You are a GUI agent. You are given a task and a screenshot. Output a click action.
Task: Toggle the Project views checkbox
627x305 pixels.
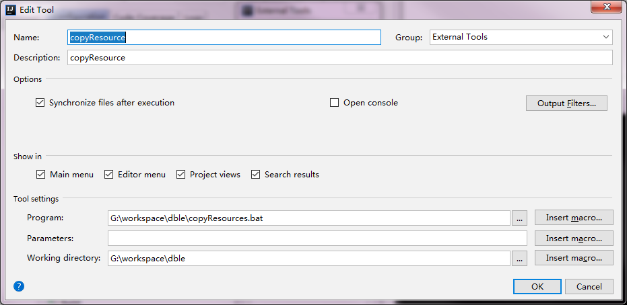click(x=181, y=175)
